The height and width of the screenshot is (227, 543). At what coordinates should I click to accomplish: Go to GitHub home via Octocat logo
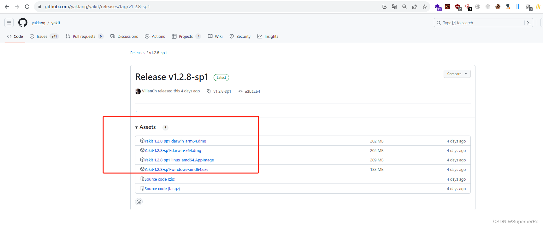(x=23, y=23)
